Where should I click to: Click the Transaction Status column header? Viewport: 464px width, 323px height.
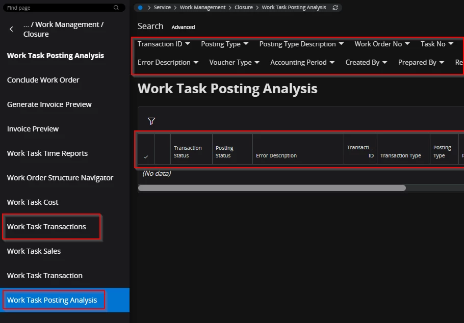click(x=191, y=149)
